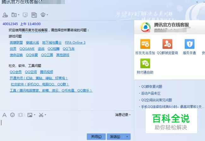Click the 关闭(C) button

pyautogui.click(x=96, y=137)
